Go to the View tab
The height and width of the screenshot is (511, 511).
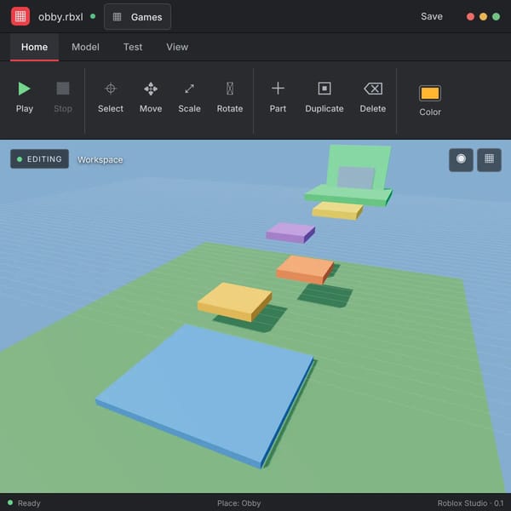point(177,47)
